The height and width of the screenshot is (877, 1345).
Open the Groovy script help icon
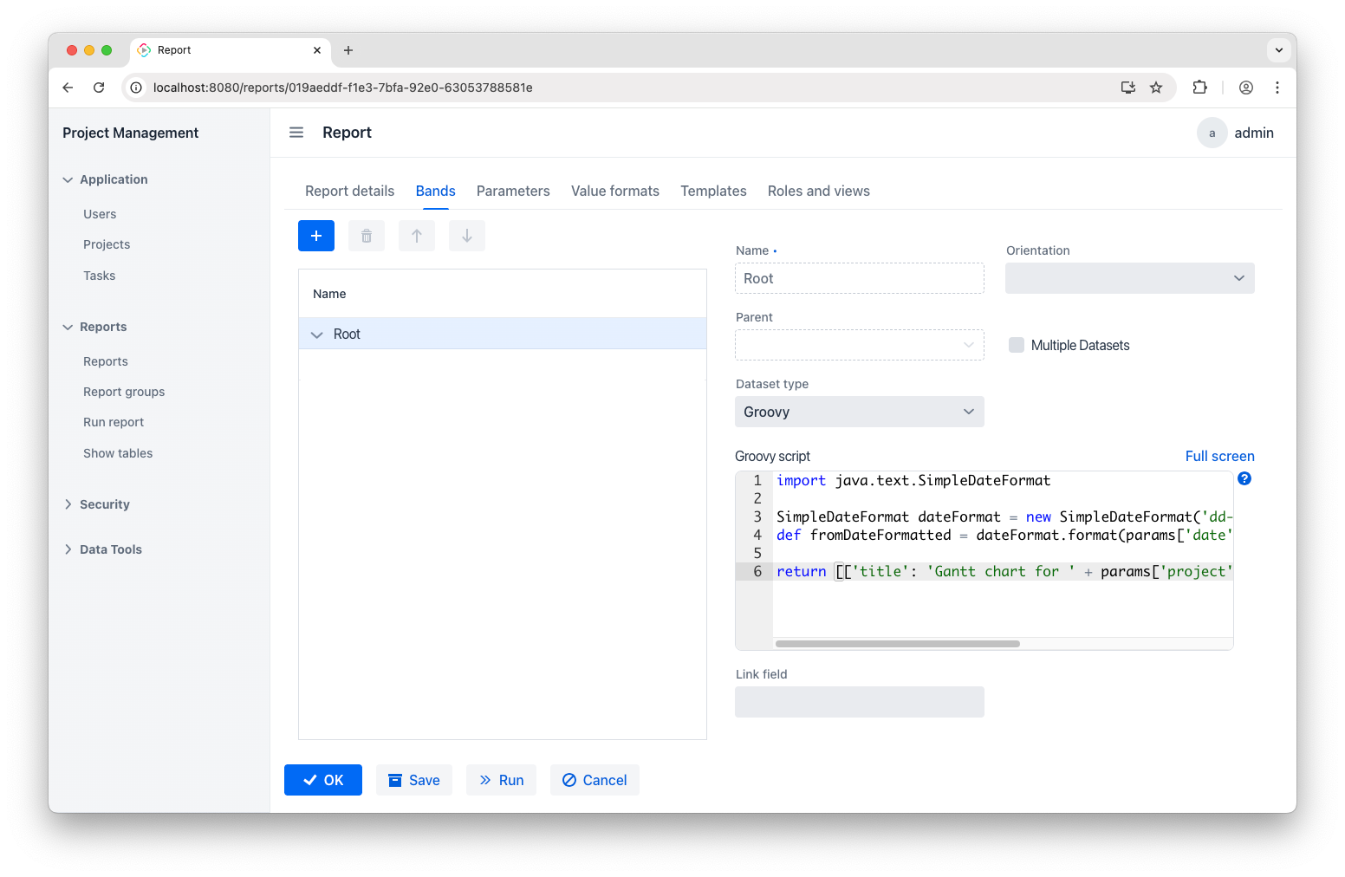click(x=1244, y=478)
